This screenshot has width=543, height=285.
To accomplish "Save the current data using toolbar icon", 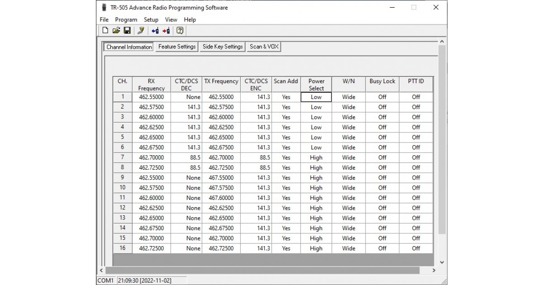I will tap(127, 30).
